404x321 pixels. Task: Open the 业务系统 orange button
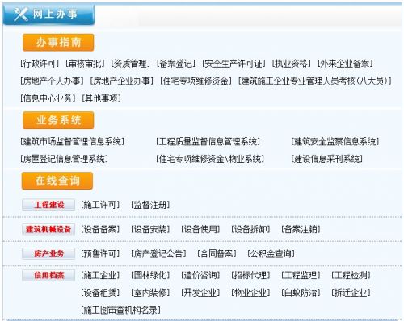click(x=58, y=120)
